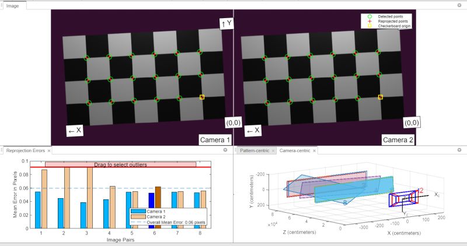Select Camera 1 bar for image pair 1
The width and height of the screenshot is (467, 246).
38,210
